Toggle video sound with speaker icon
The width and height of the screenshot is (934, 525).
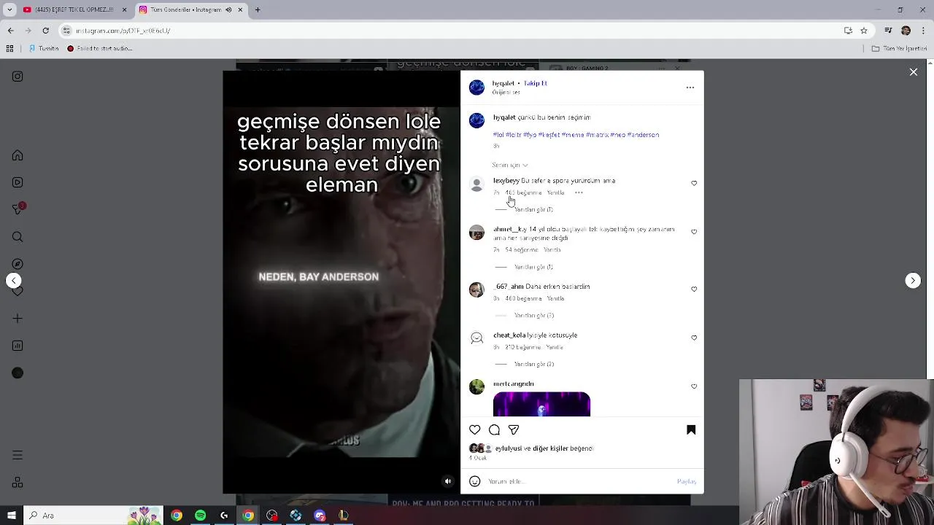point(448,481)
